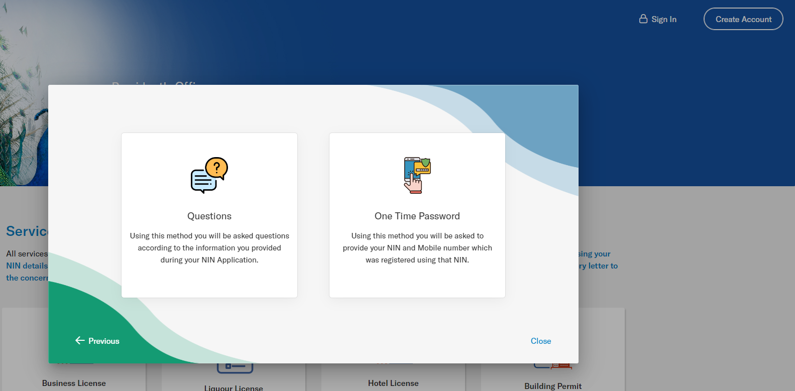
Task: Open the Business License service card
Action: click(74, 383)
